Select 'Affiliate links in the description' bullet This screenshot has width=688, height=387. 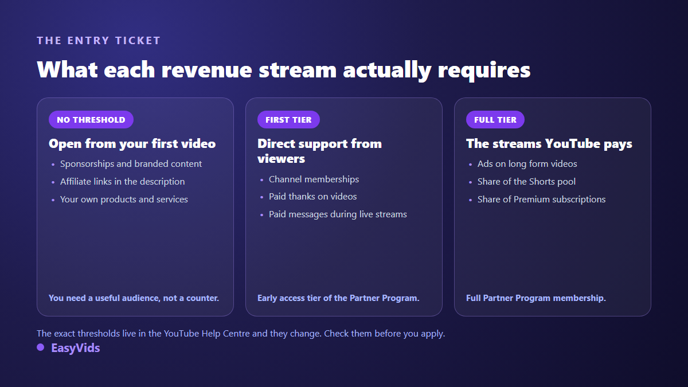tap(122, 182)
